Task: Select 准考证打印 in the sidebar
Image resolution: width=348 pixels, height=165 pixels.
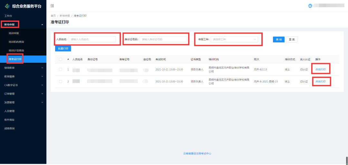Action: (15, 59)
